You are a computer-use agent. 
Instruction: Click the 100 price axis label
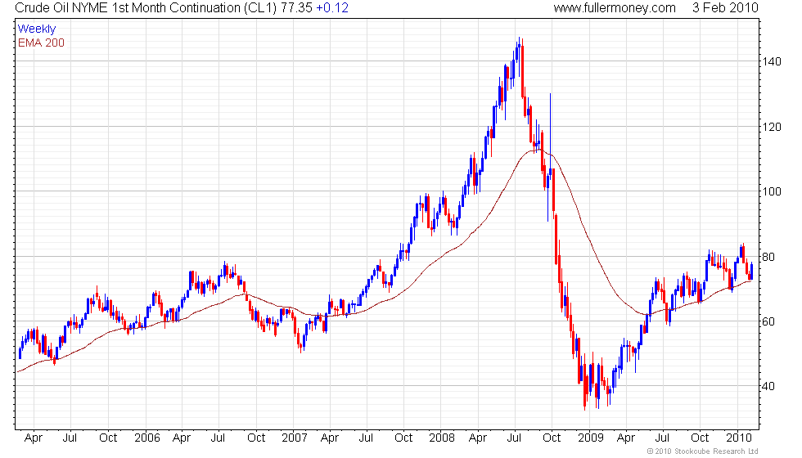(771, 191)
